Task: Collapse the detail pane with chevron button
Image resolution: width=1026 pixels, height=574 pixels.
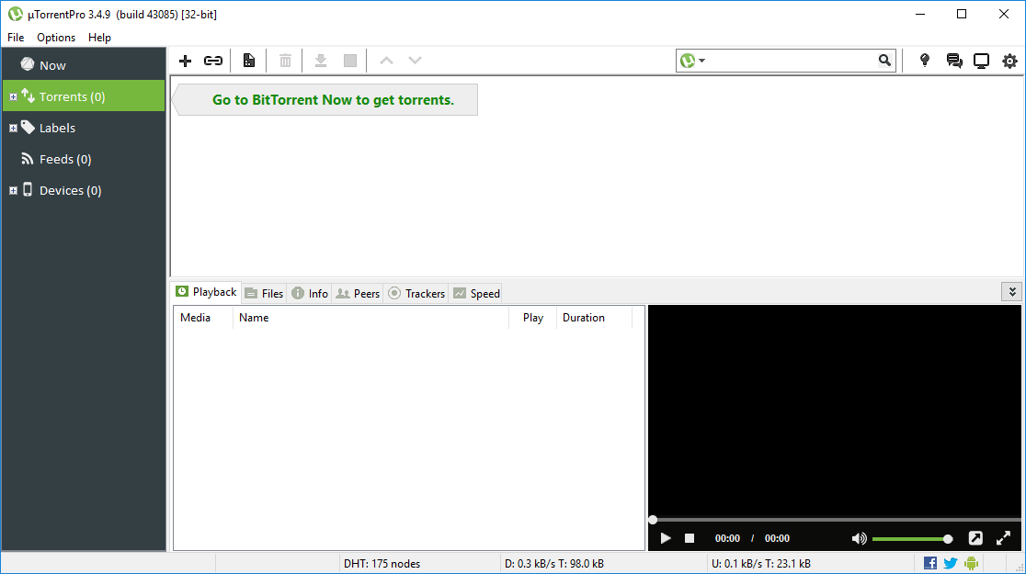Action: click(1011, 291)
